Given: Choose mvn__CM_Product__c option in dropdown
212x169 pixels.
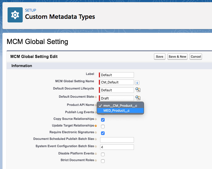Looking at the screenshot, I should point(120,105).
